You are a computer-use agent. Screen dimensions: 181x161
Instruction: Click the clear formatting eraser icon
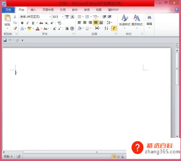click(x=59, y=23)
